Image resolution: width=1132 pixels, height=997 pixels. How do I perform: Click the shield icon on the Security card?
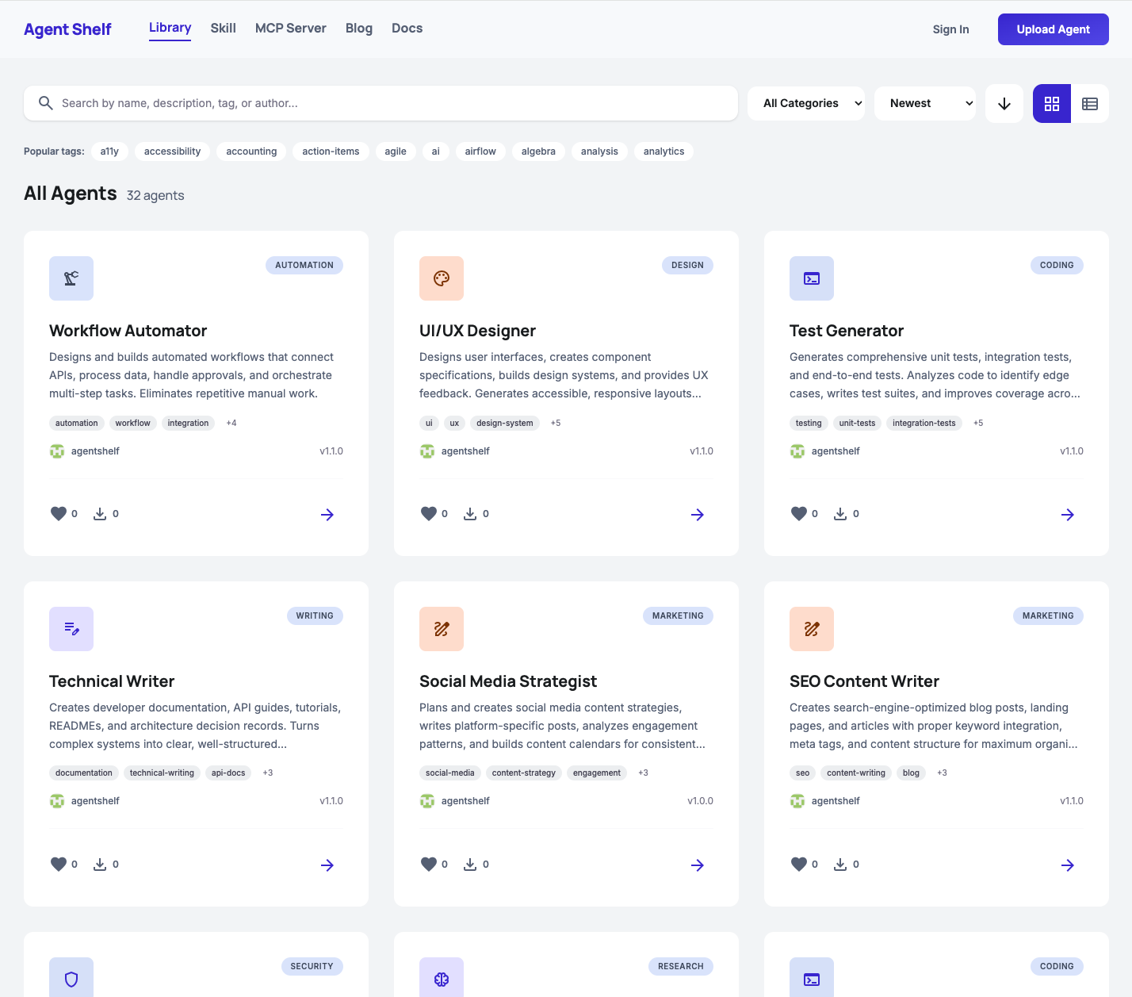71,979
